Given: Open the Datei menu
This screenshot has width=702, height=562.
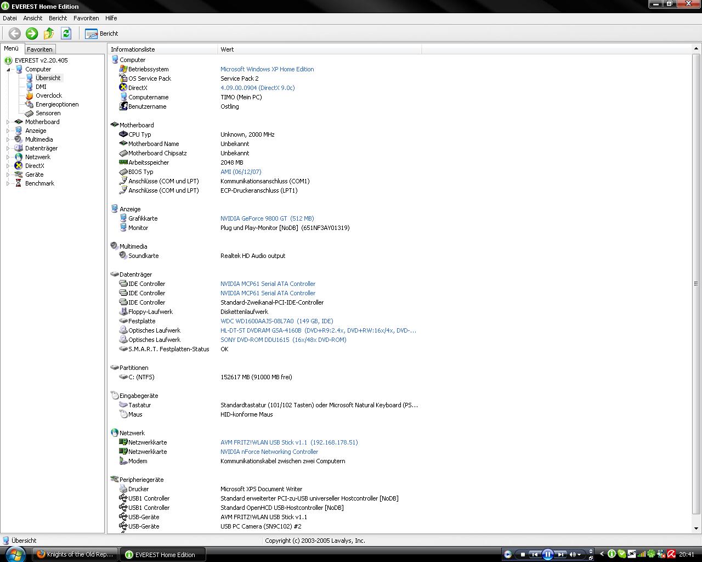Looking at the screenshot, I should click(x=10, y=18).
